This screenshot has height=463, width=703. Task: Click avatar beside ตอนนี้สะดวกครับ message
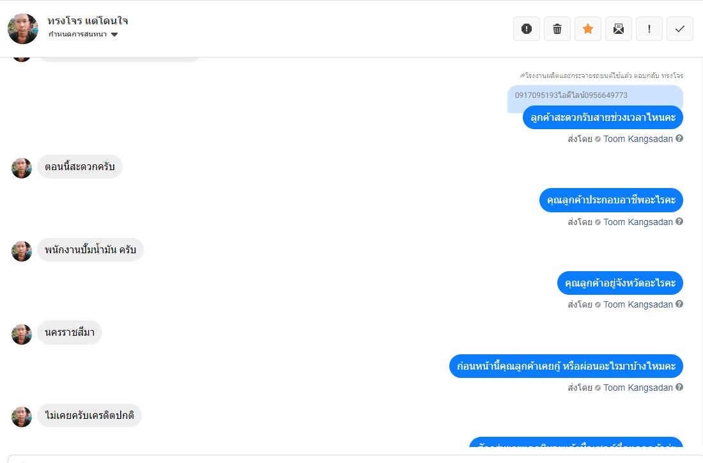point(22,168)
